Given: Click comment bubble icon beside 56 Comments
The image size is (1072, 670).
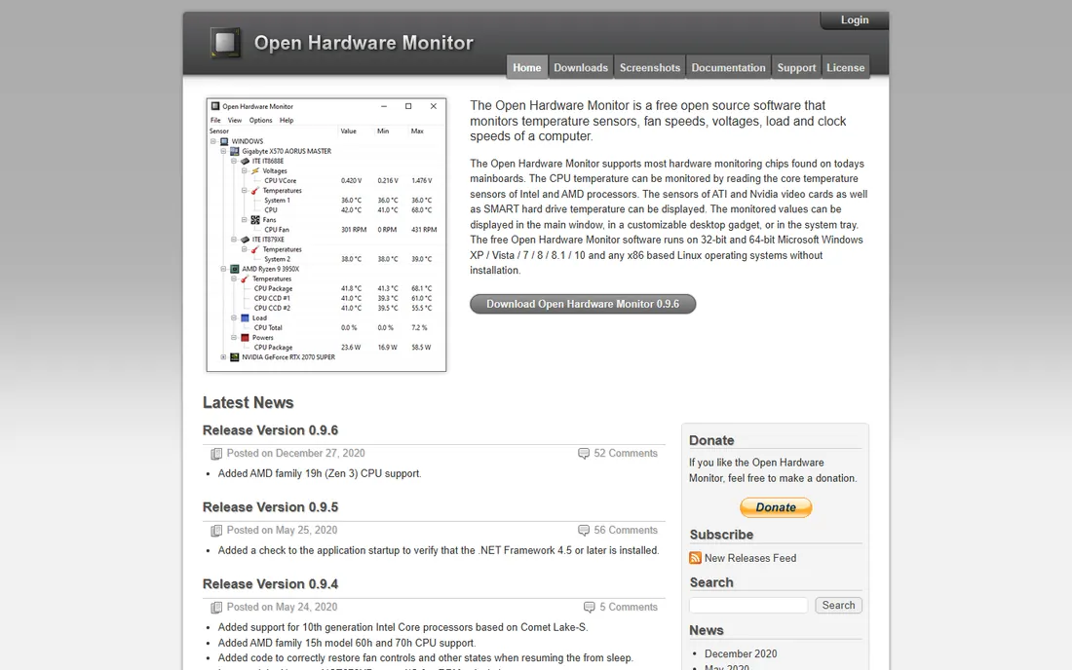Looking at the screenshot, I should coord(583,530).
